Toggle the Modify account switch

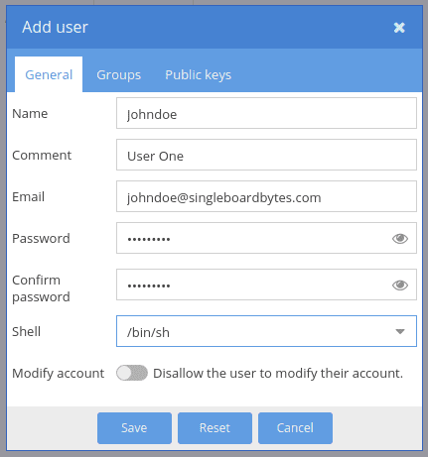coord(132,373)
